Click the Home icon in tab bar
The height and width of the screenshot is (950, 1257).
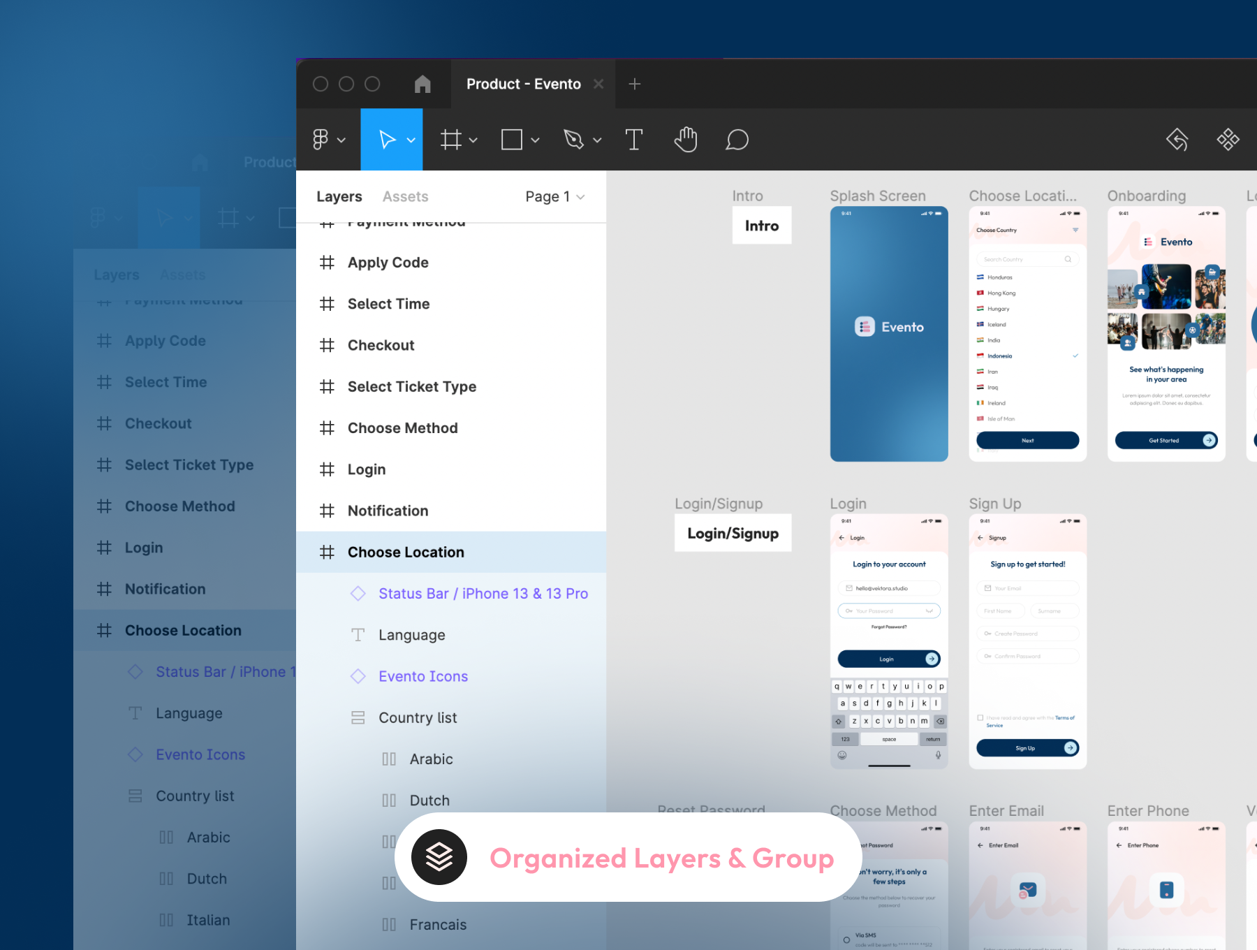coord(422,85)
